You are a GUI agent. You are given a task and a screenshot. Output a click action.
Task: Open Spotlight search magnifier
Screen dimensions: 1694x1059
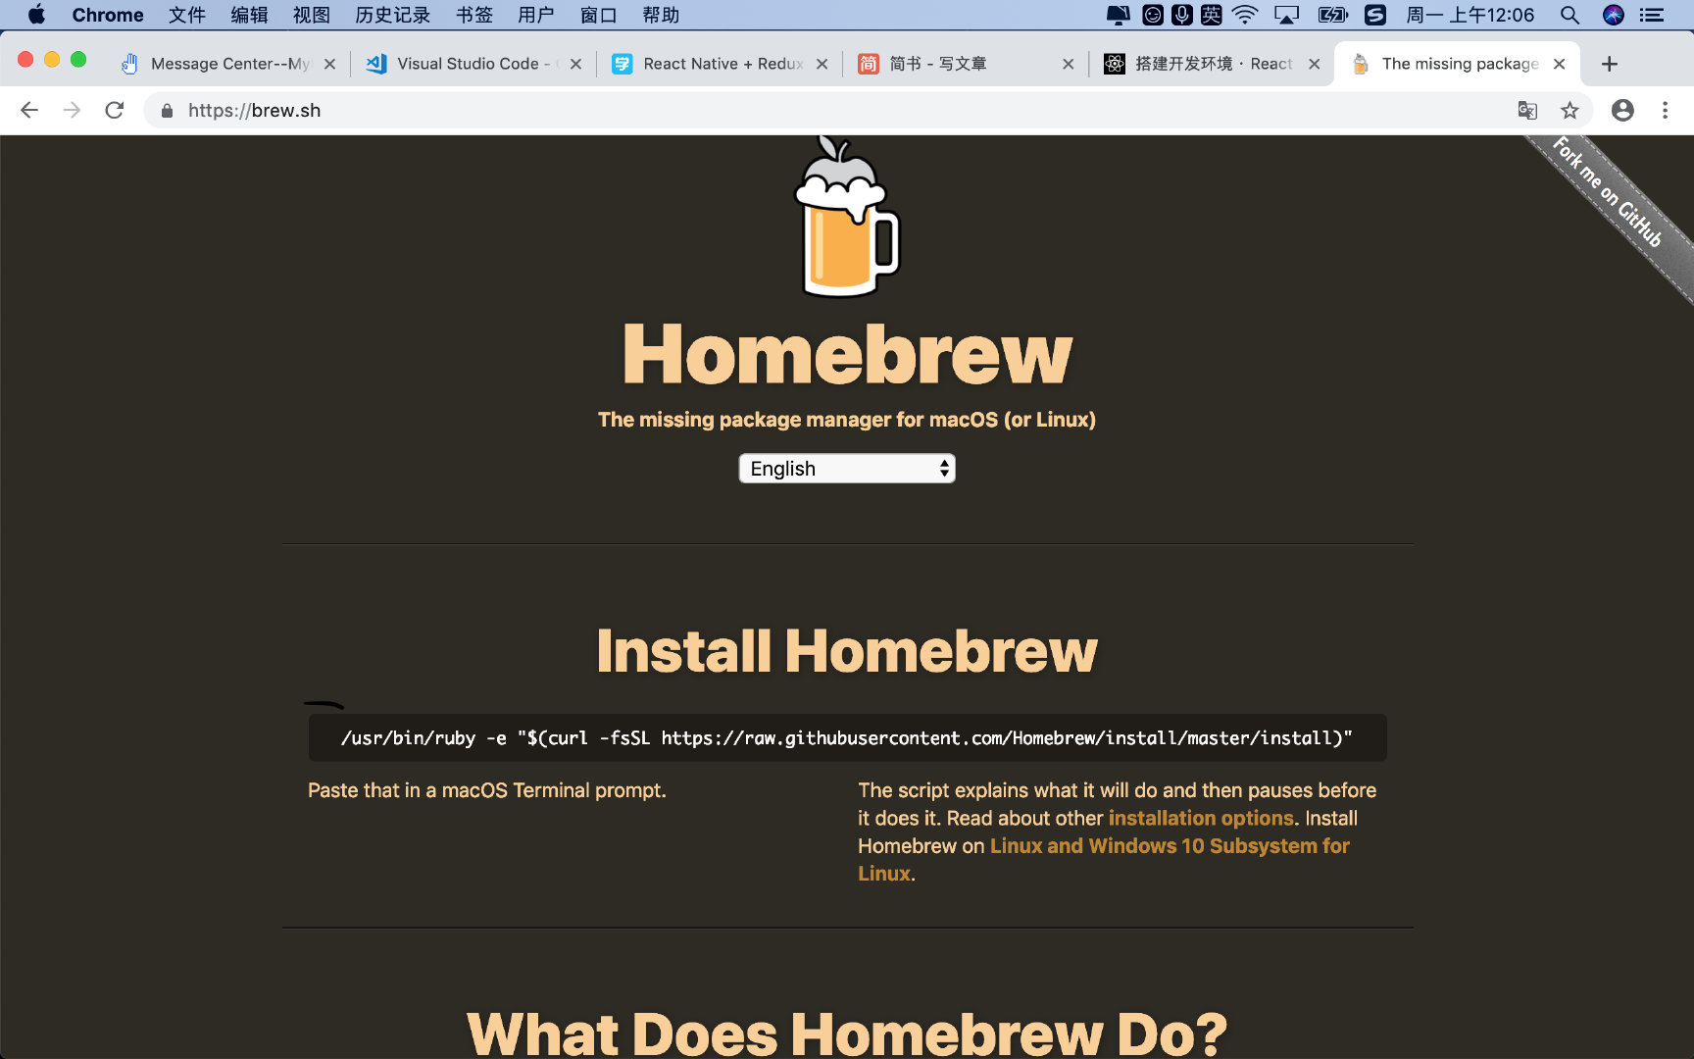pos(1569,15)
